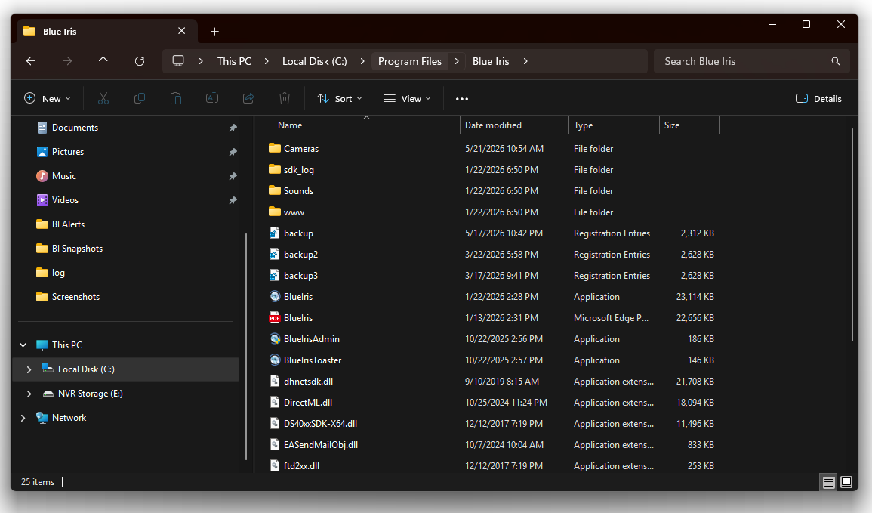This screenshot has width=872, height=513.
Task: Click the search magnifier icon
Action: 835,61
